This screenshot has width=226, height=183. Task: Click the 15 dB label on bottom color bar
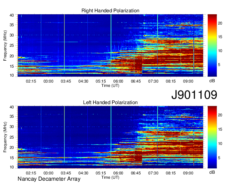click(x=220, y=129)
